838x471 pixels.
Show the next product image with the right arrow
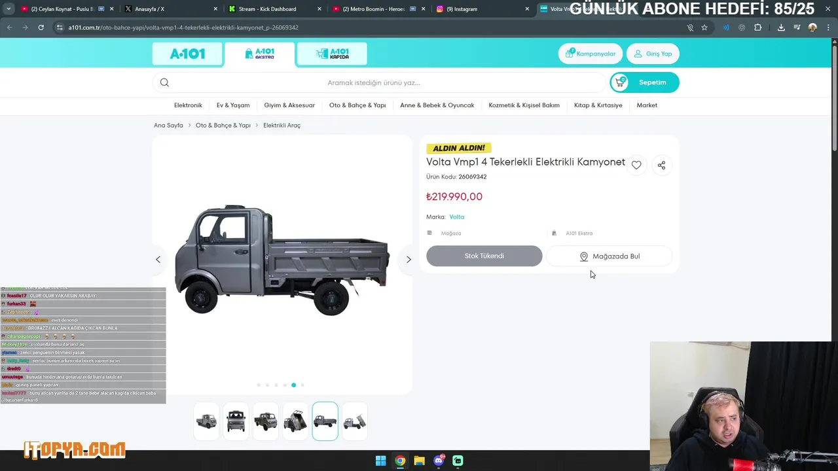point(409,260)
